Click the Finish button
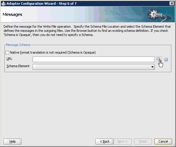The width and height of the screenshot is (176, 147). tap(143, 141)
